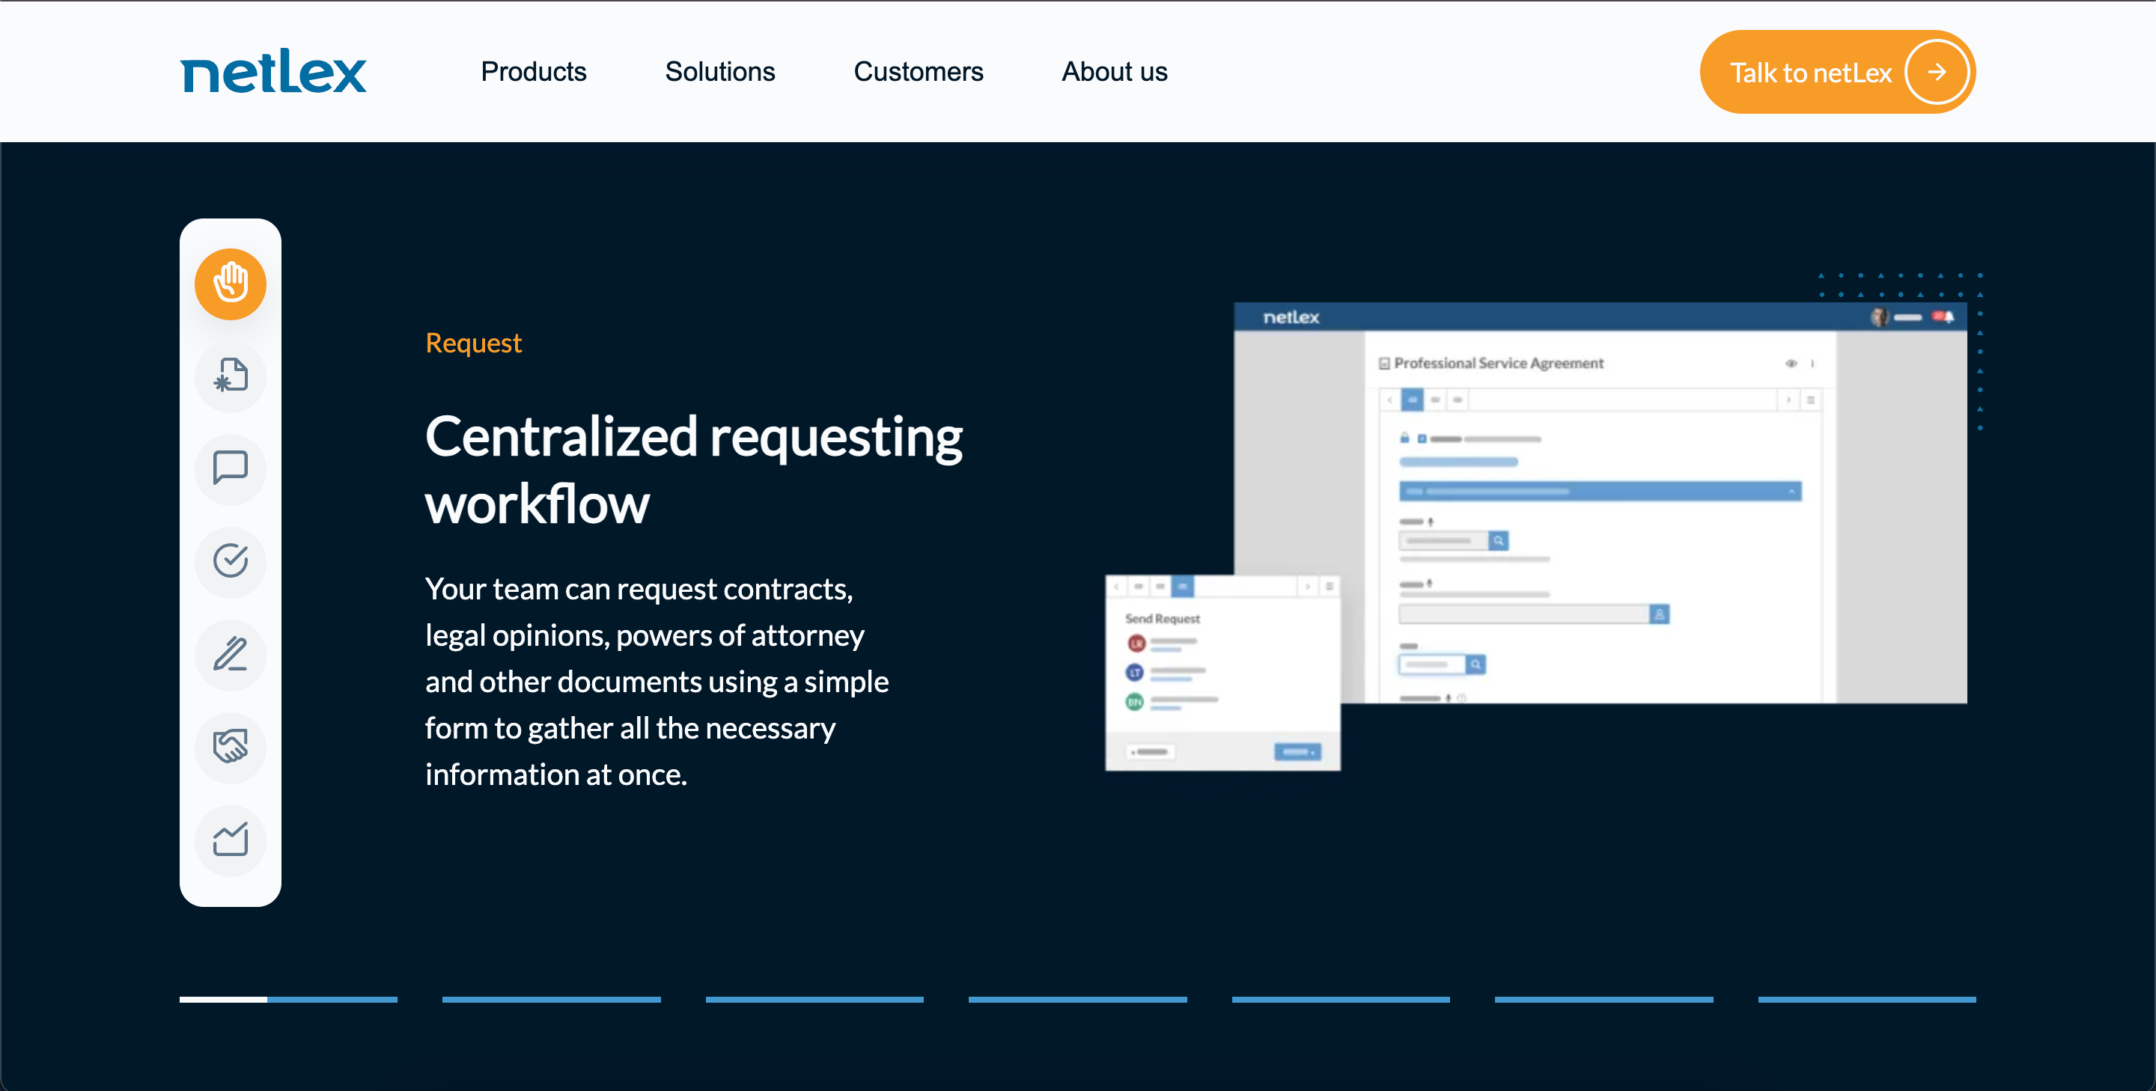2156x1091 pixels.
Task: Select the checkmark approval icon
Action: pyautogui.click(x=230, y=561)
